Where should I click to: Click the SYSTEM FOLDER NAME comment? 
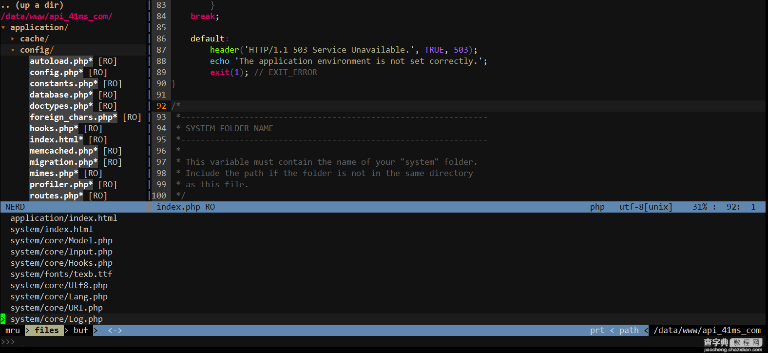(x=230, y=129)
